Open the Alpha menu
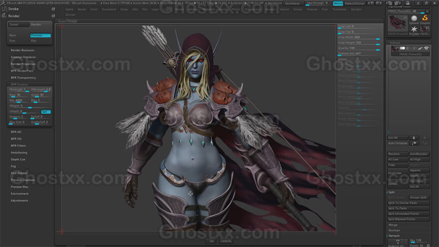439x247 pixels. point(69,9)
